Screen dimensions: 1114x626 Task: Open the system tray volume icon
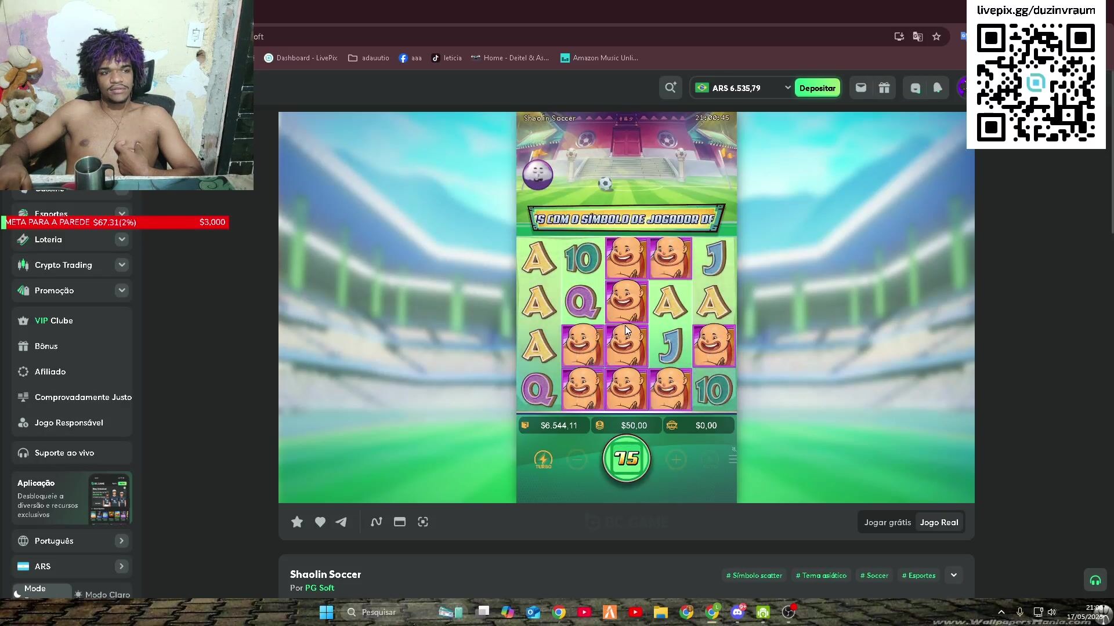(x=1052, y=612)
